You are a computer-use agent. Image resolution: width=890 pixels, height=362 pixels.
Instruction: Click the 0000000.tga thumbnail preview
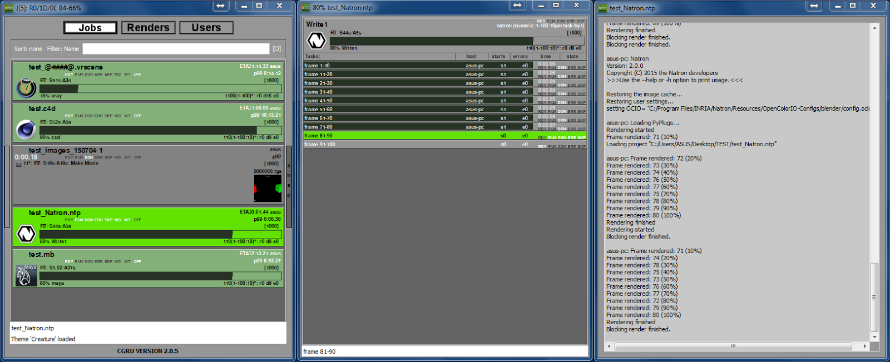(268, 188)
